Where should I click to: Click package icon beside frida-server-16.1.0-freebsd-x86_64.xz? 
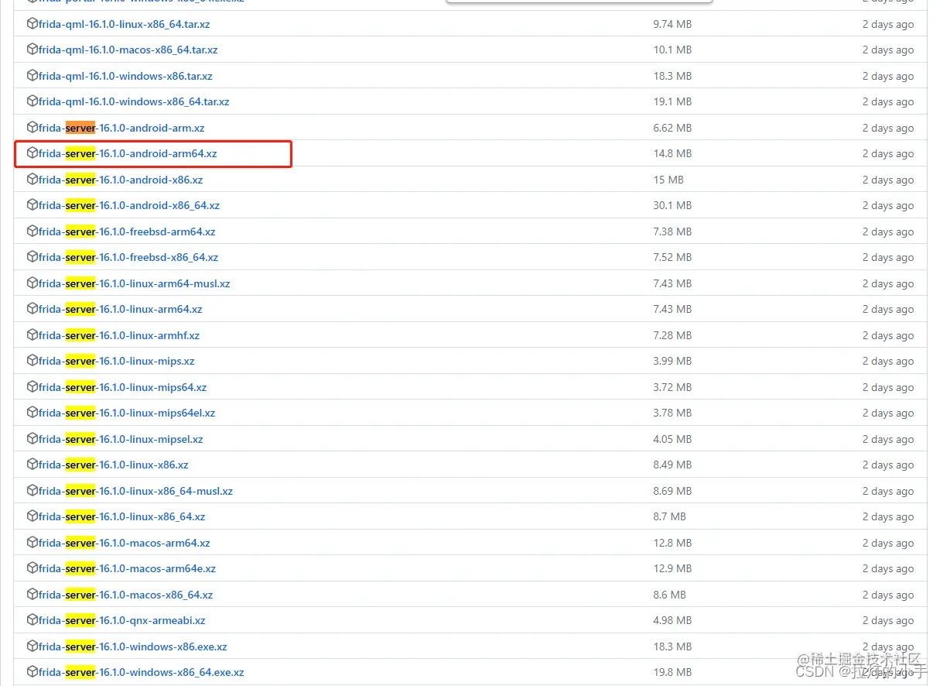pos(32,257)
